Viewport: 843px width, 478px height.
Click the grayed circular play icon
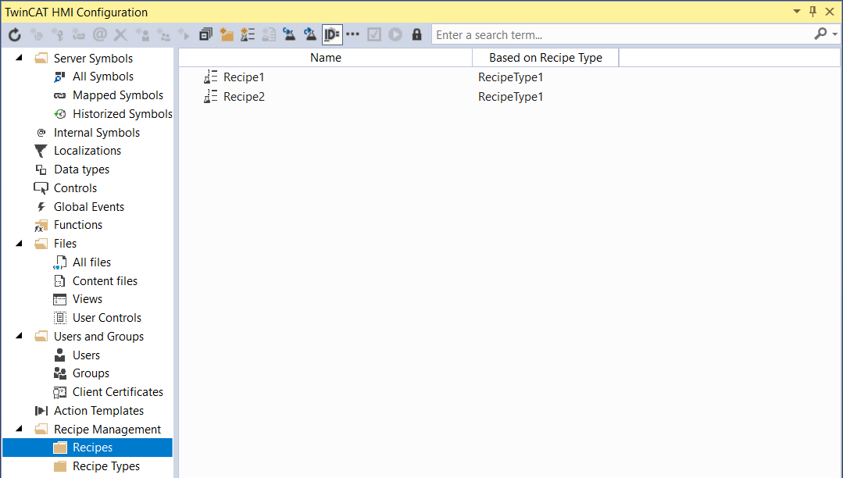point(395,35)
